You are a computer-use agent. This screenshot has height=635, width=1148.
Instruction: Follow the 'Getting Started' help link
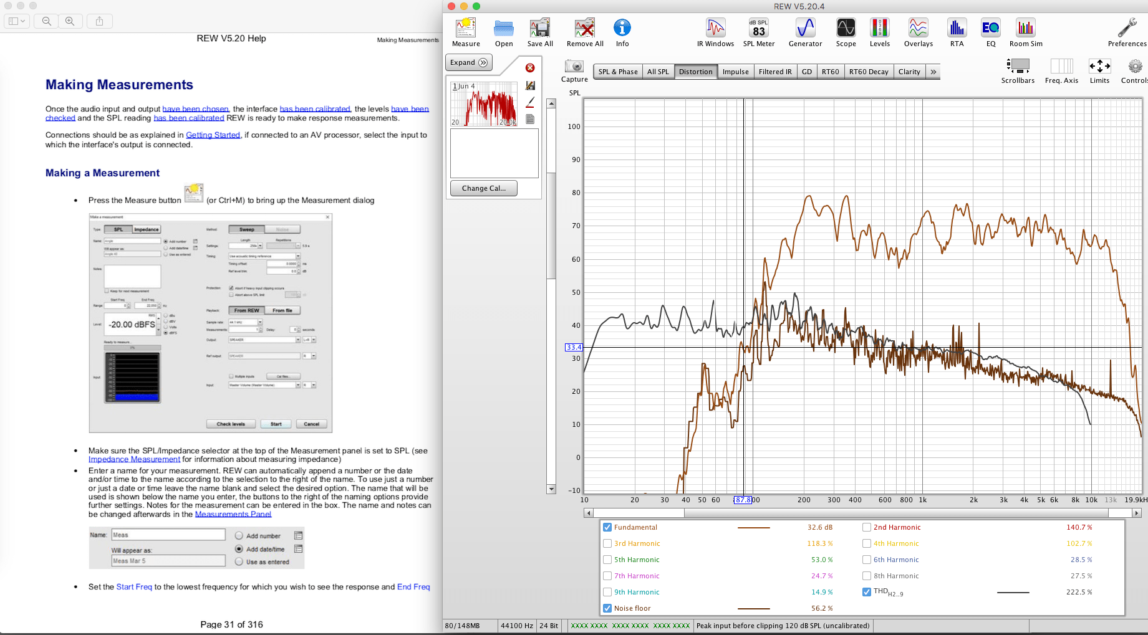213,135
